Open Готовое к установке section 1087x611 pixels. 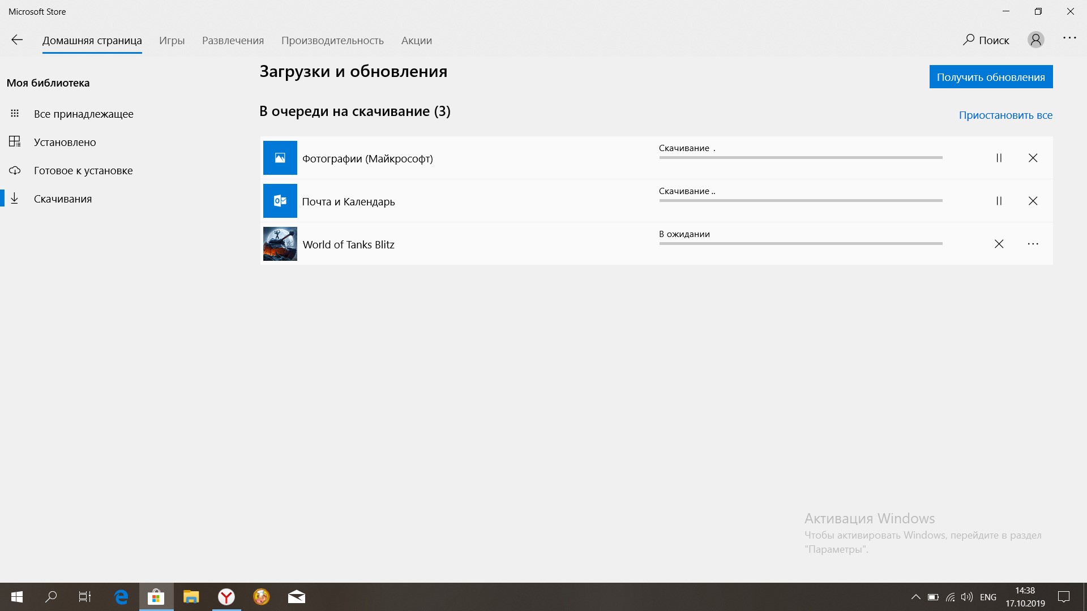click(83, 170)
